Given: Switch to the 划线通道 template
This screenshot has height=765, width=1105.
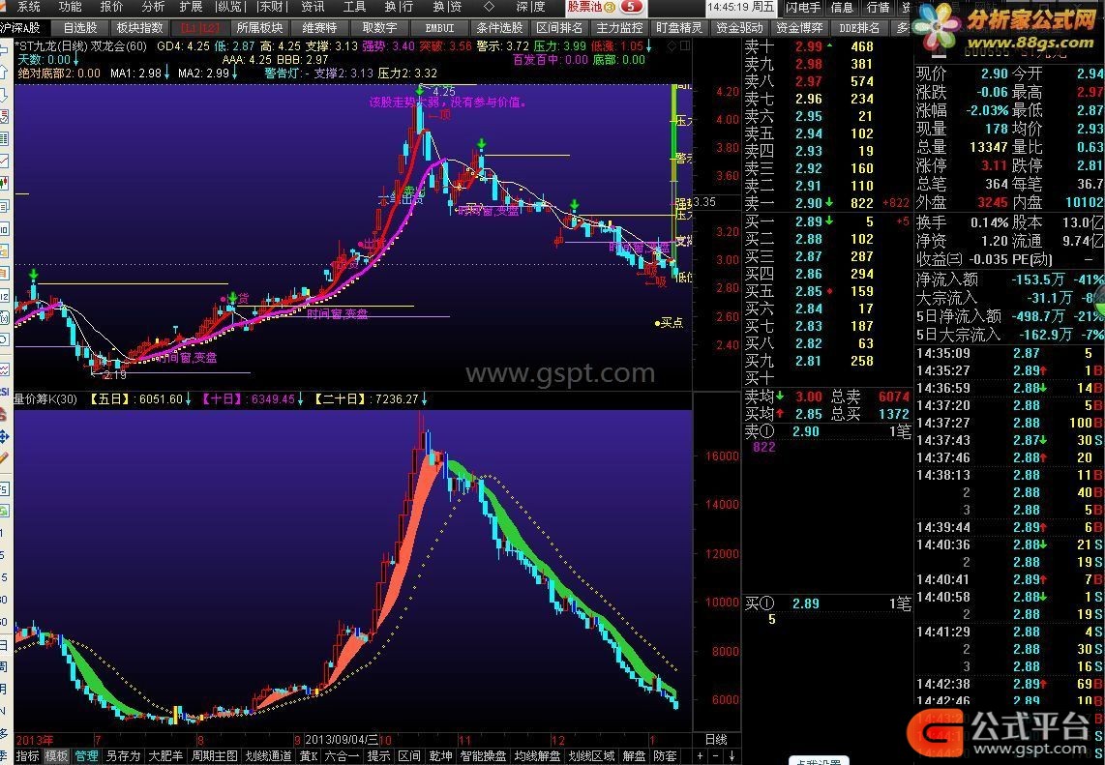Looking at the screenshot, I should click(268, 756).
